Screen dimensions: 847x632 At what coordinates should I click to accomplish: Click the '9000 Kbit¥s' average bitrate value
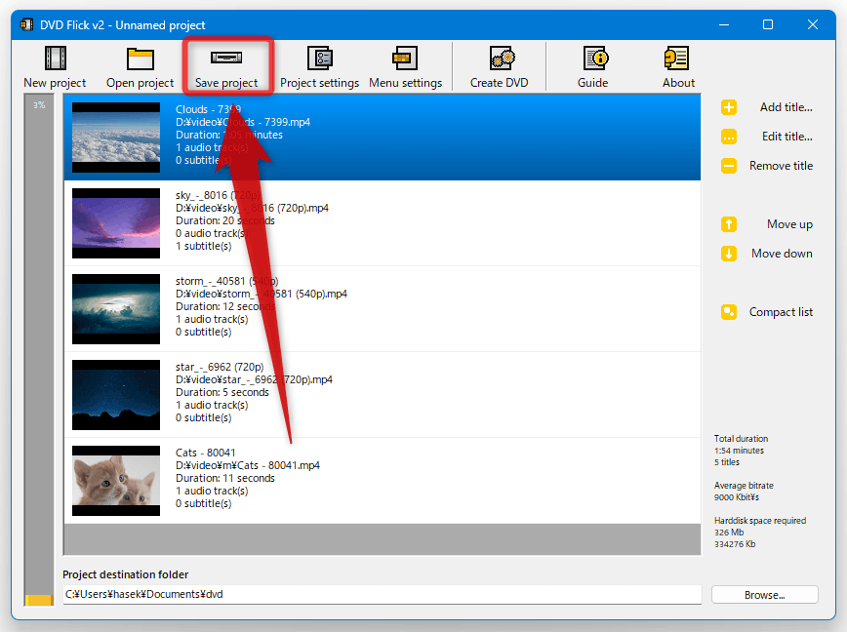click(x=737, y=497)
